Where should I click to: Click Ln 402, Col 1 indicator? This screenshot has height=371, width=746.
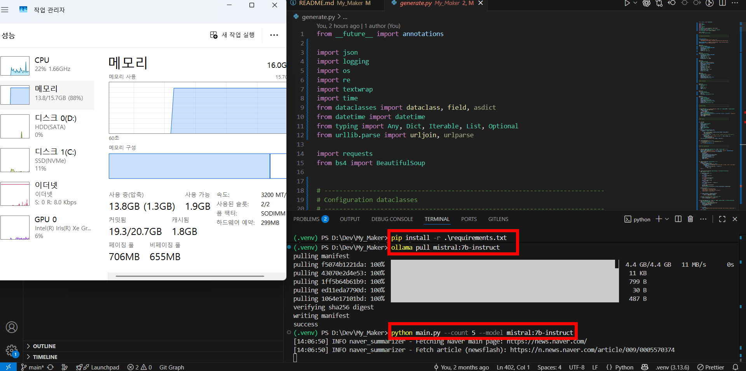[513, 367]
